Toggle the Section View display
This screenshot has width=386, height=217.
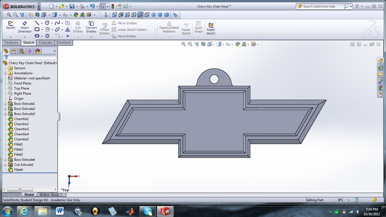203,44
